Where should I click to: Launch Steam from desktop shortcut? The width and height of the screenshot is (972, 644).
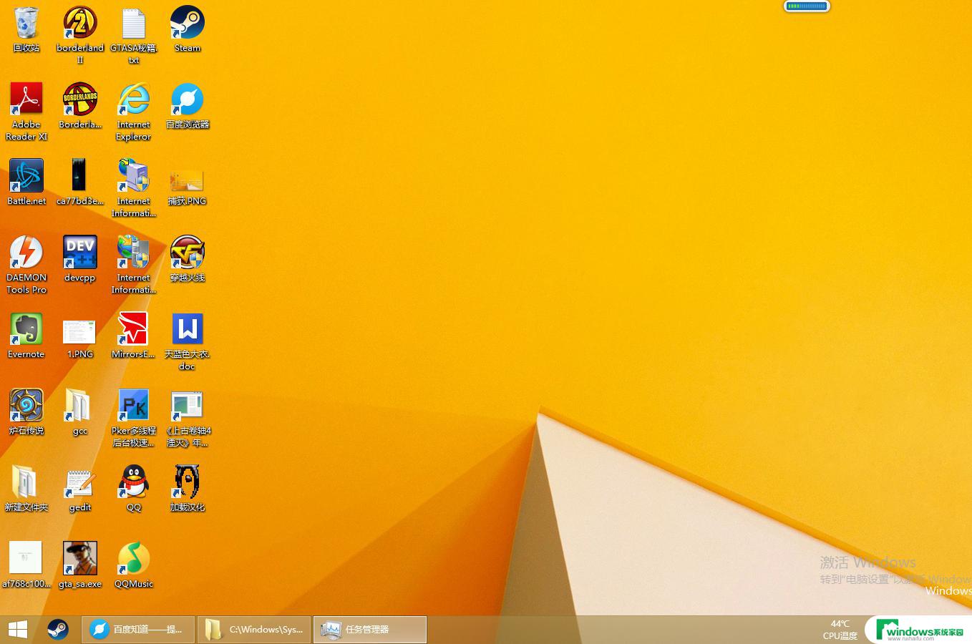pyautogui.click(x=188, y=30)
